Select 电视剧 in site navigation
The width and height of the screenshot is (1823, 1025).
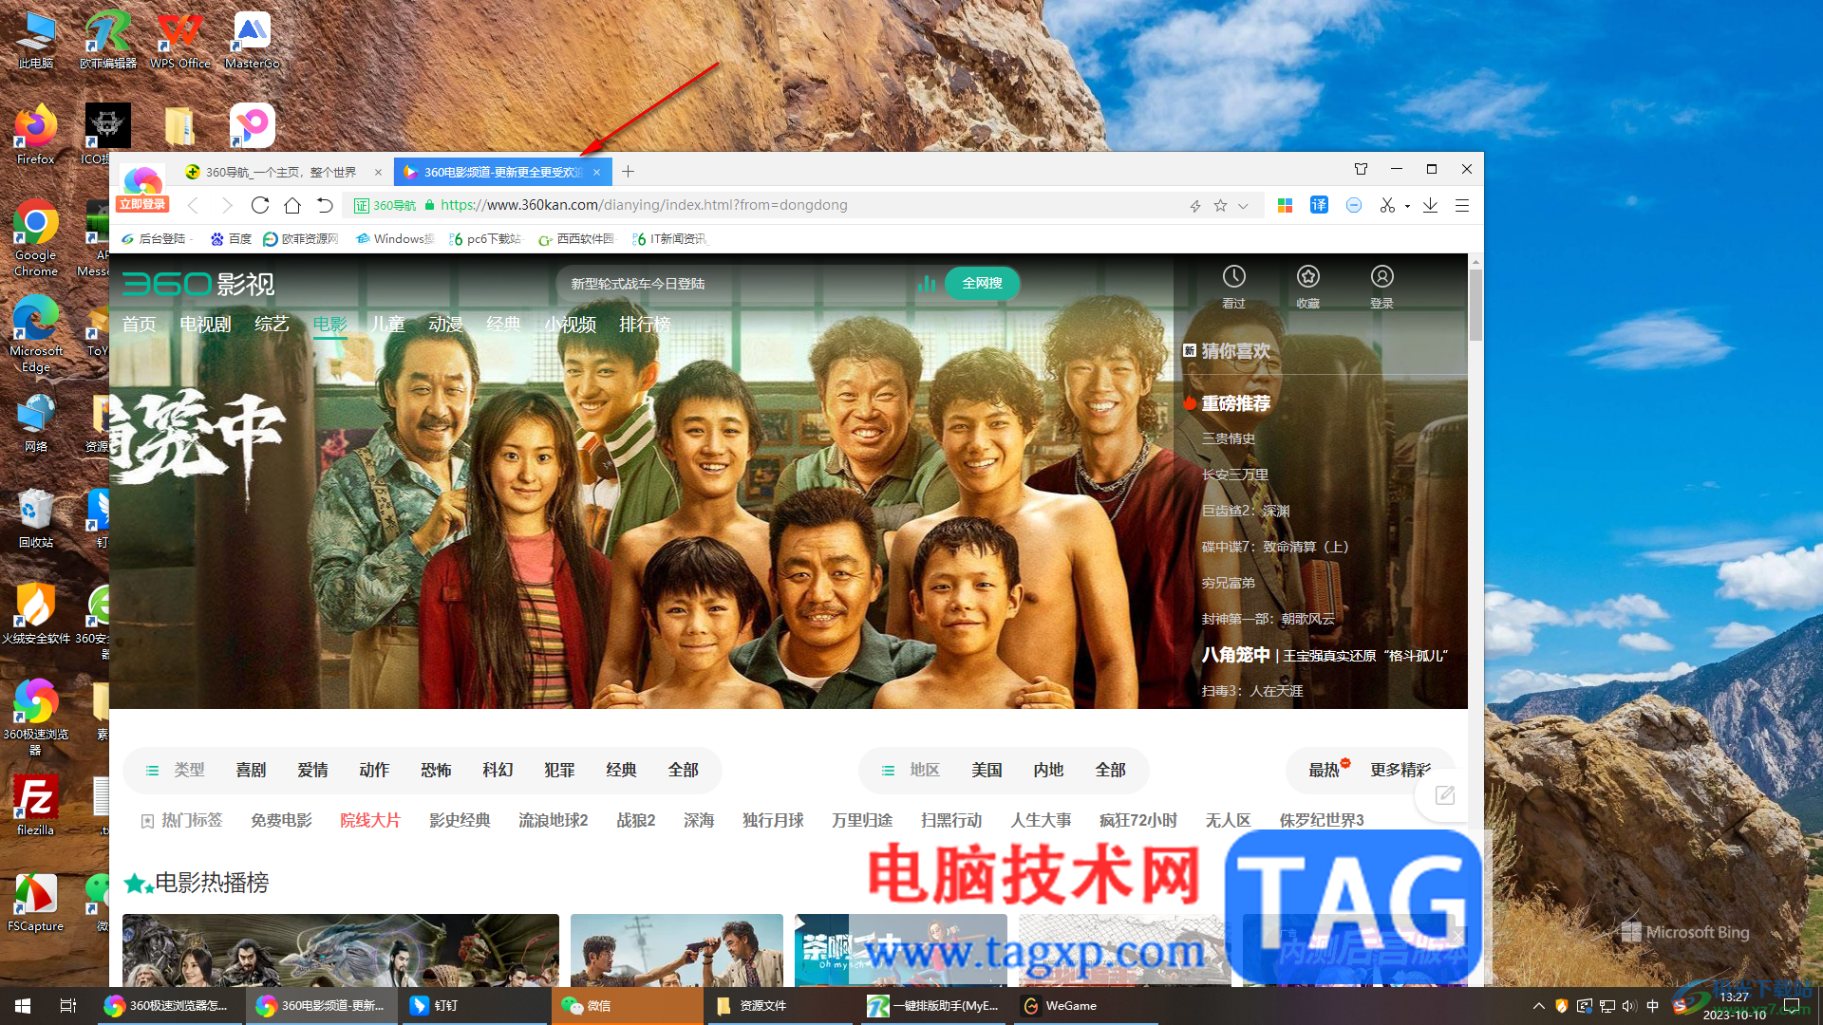click(205, 325)
